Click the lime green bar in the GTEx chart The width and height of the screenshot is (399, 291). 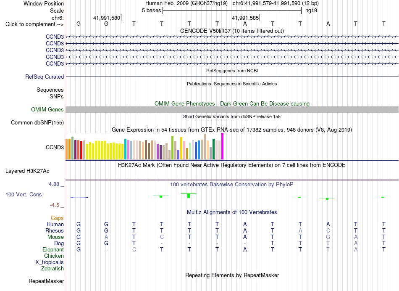tap(172, 148)
